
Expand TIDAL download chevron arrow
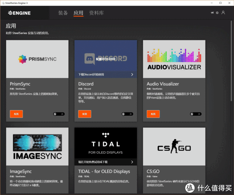tap(132, 162)
